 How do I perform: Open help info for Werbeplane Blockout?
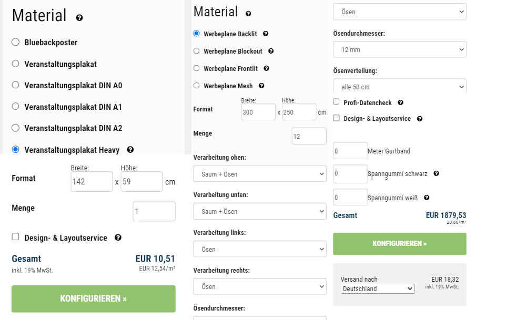pos(270,51)
